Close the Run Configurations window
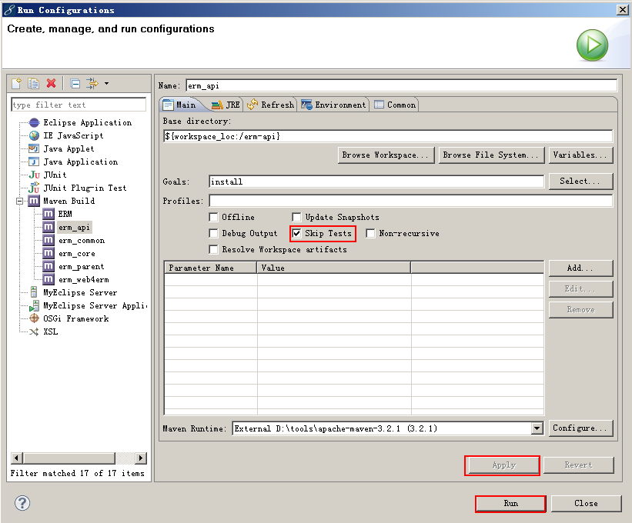 (x=622, y=10)
